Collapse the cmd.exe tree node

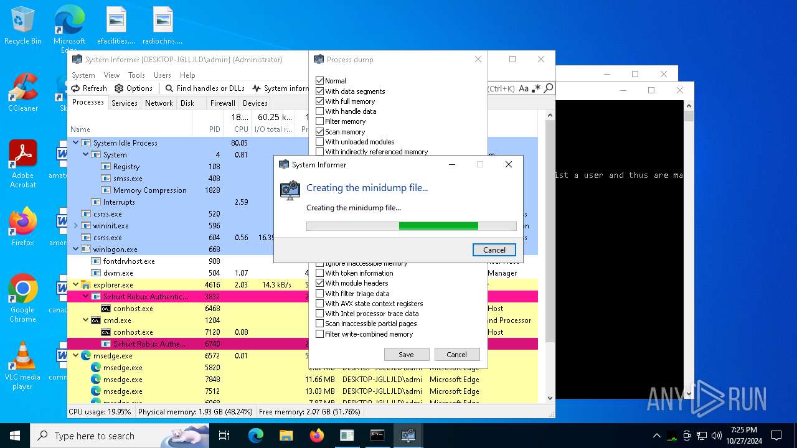86,320
